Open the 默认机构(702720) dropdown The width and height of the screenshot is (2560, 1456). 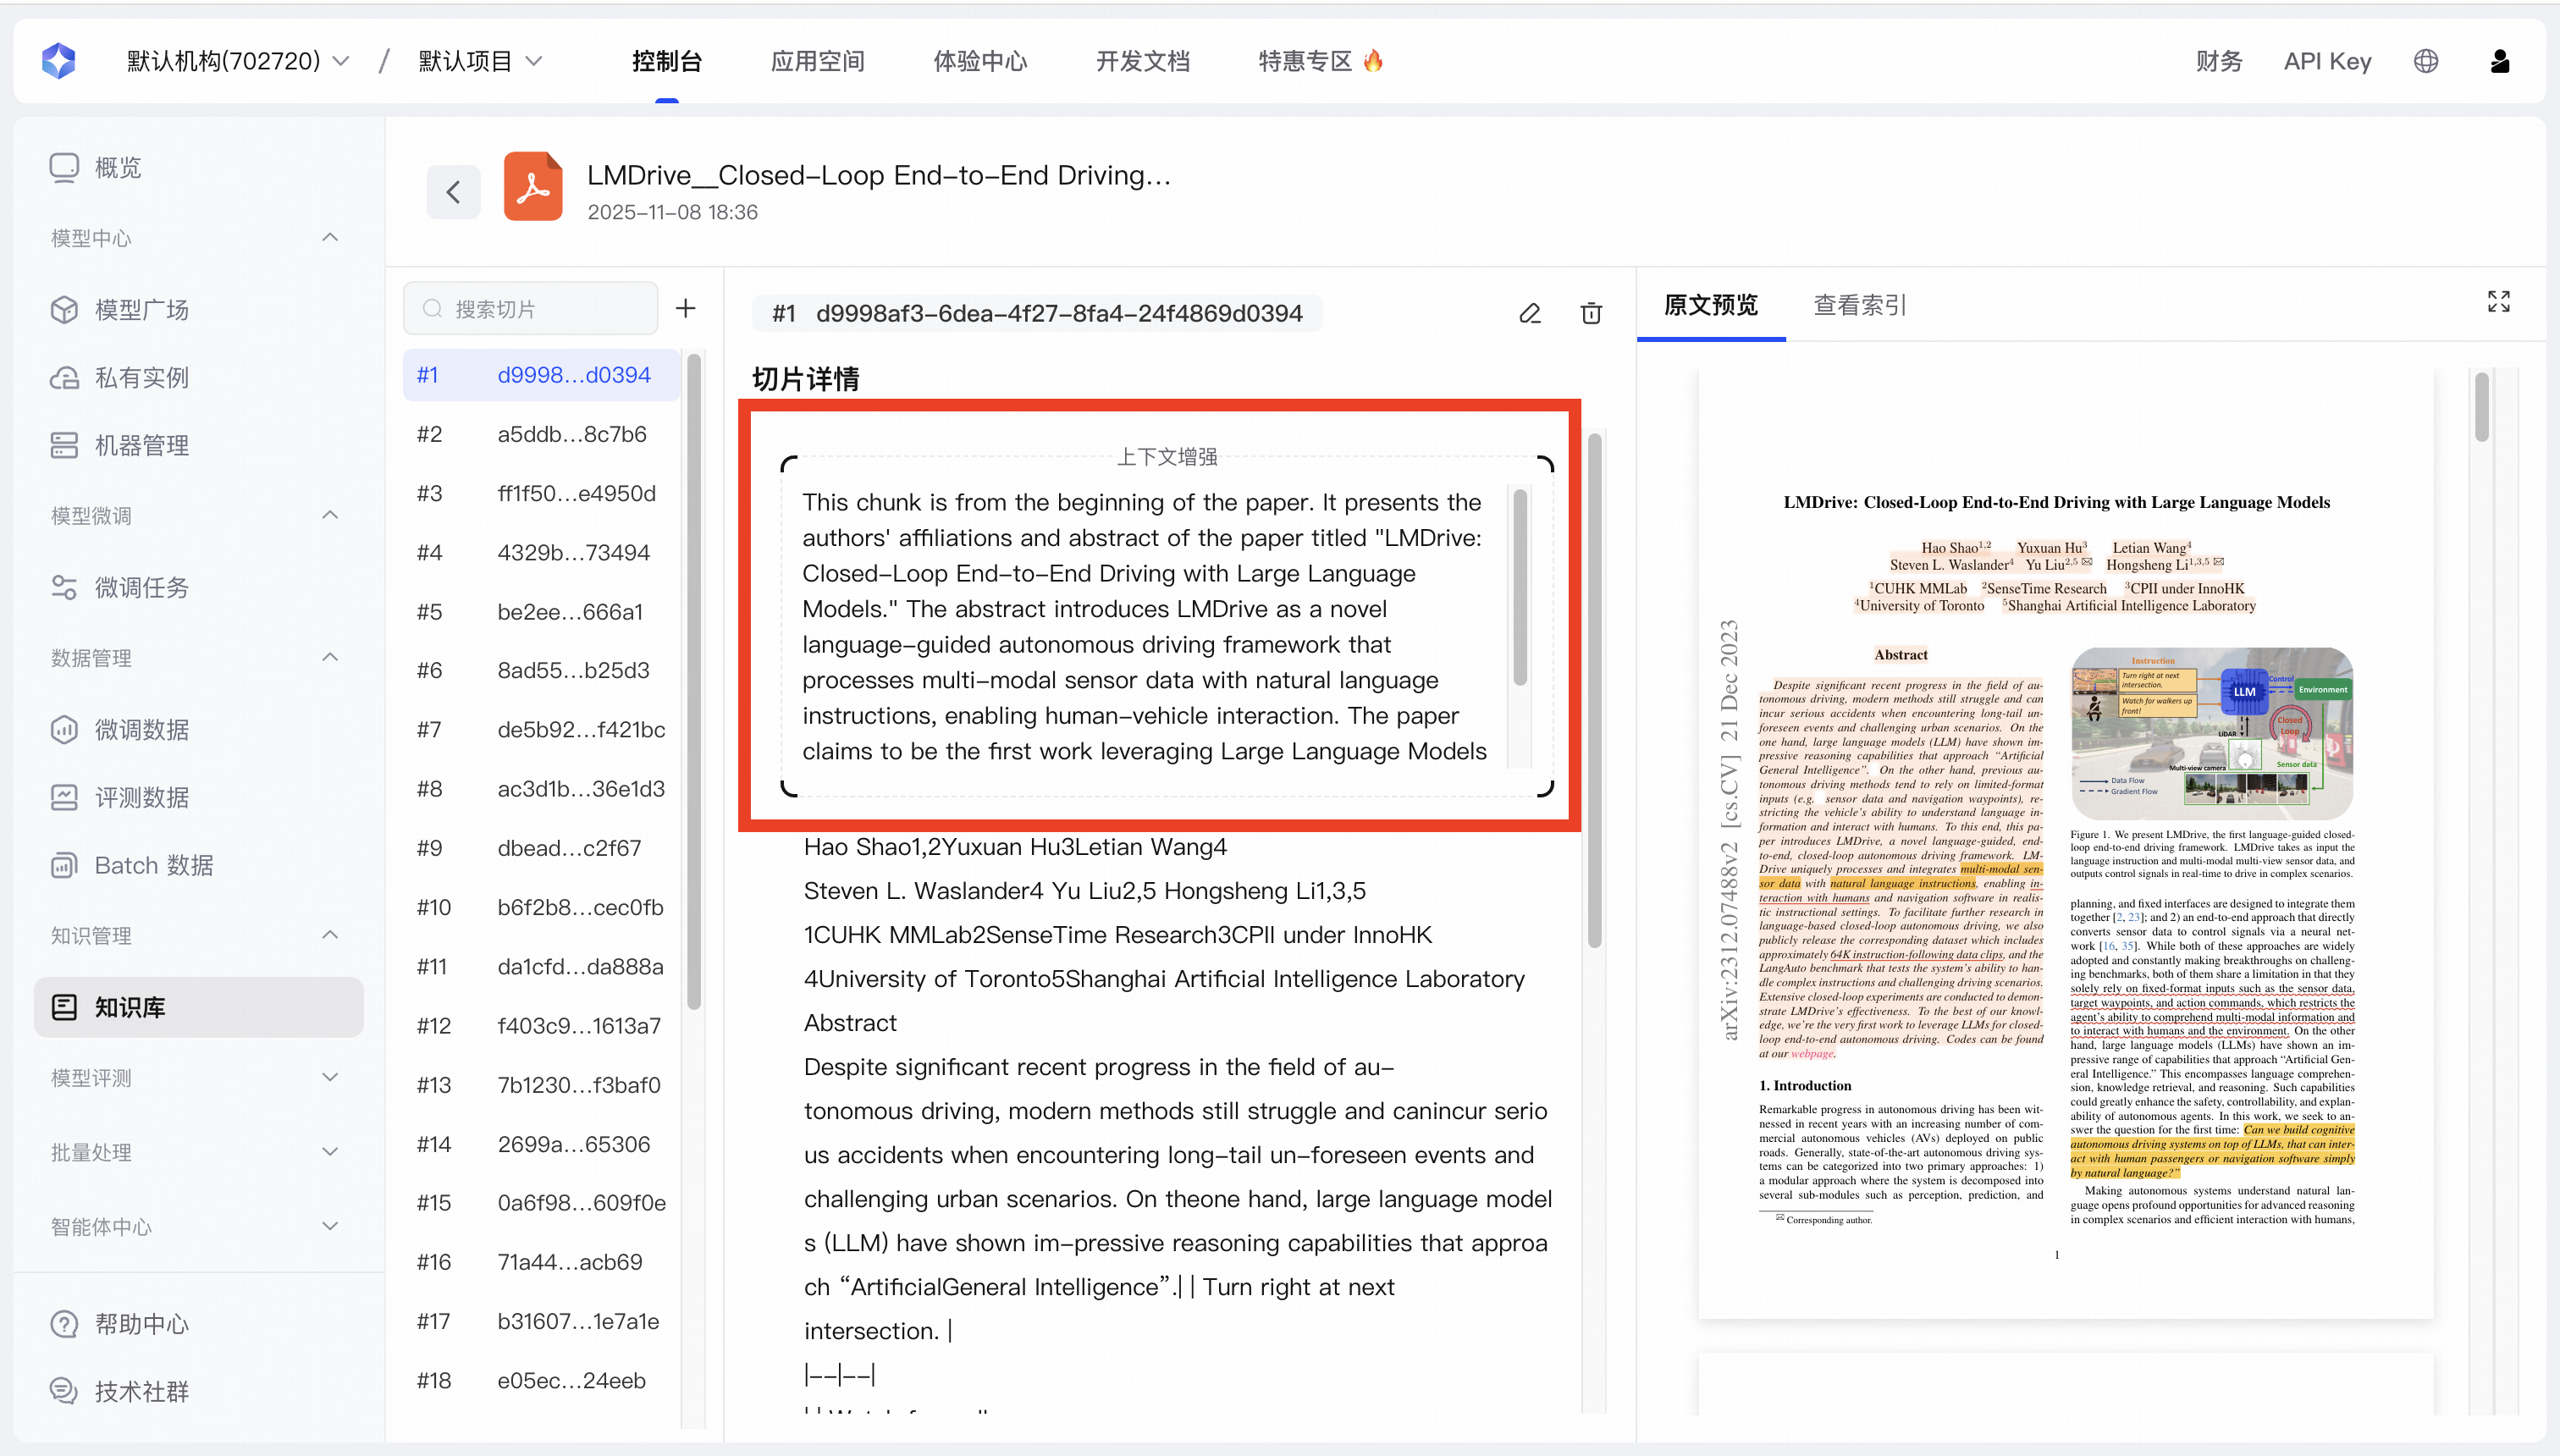pos(237,61)
